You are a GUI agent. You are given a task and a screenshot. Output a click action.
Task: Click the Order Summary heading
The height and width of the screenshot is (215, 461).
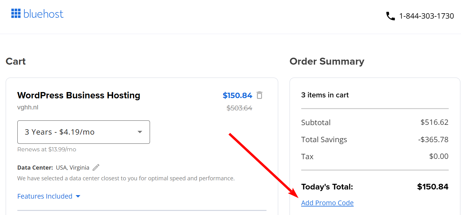[x=327, y=61]
